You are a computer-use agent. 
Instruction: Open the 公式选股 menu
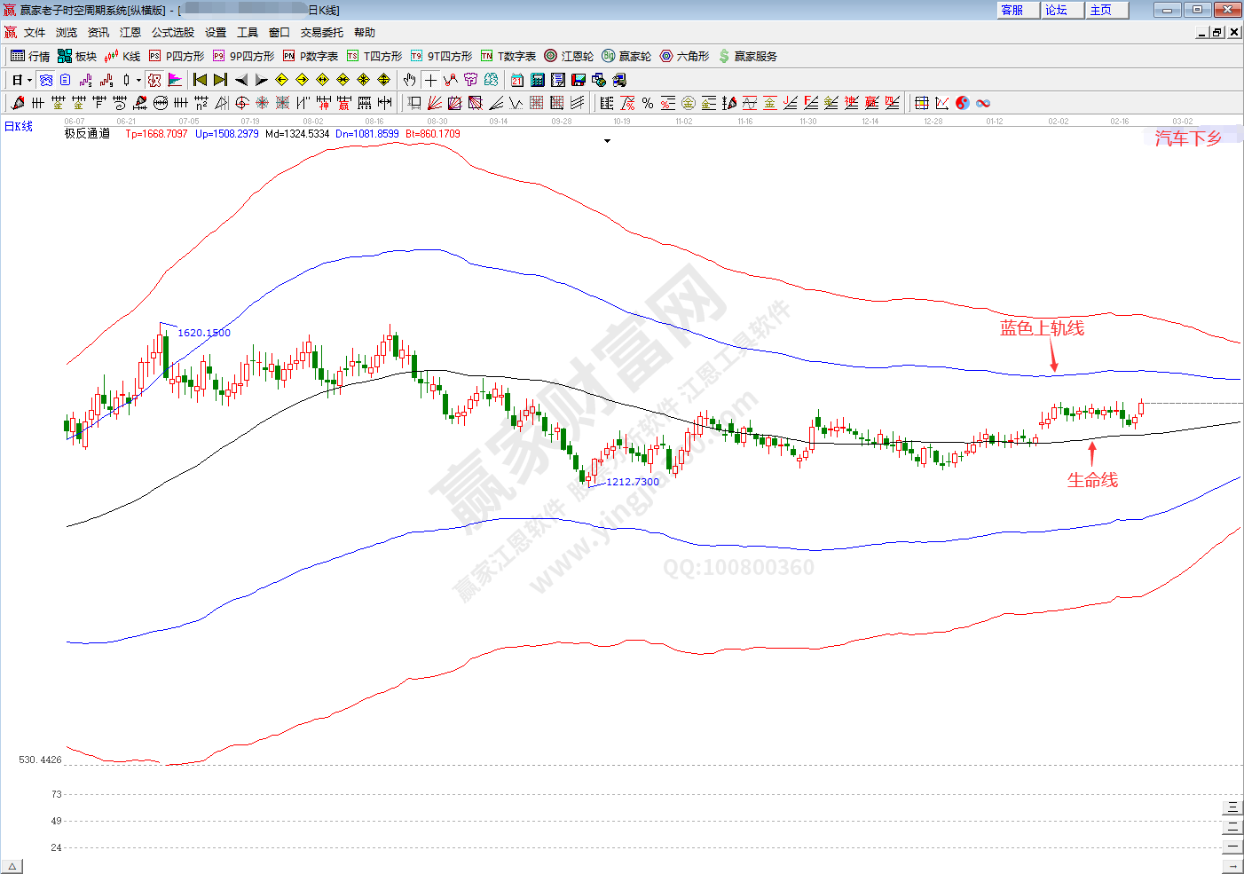[x=172, y=33]
